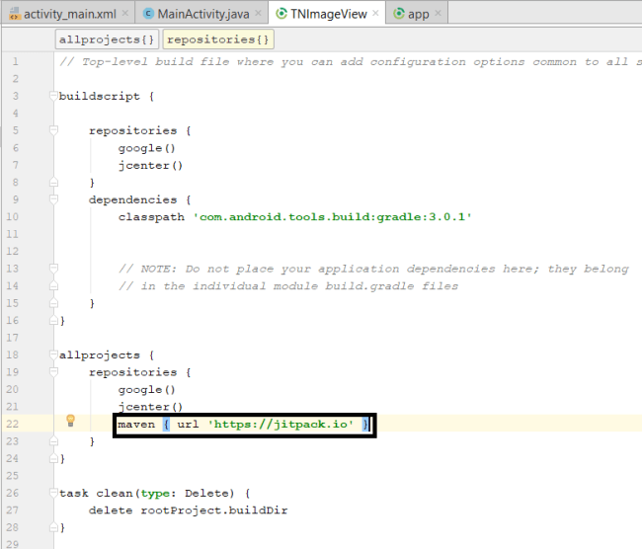Click the XML file icon on activity_main.xml tab
Screen dimensions: 642x549
tap(15, 14)
